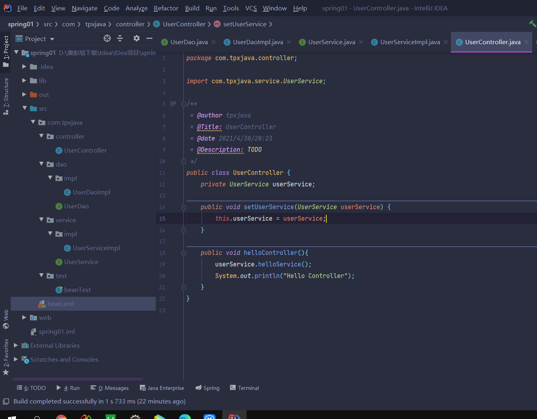Click tpxjava in breadcrumb bar
537x419 pixels.
pos(96,24)
